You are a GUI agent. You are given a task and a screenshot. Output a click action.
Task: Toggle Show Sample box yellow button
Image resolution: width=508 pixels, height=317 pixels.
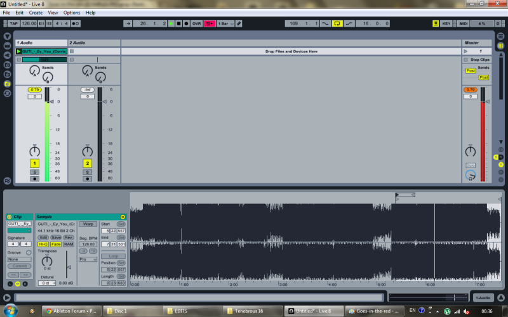[x=18, y=283]
